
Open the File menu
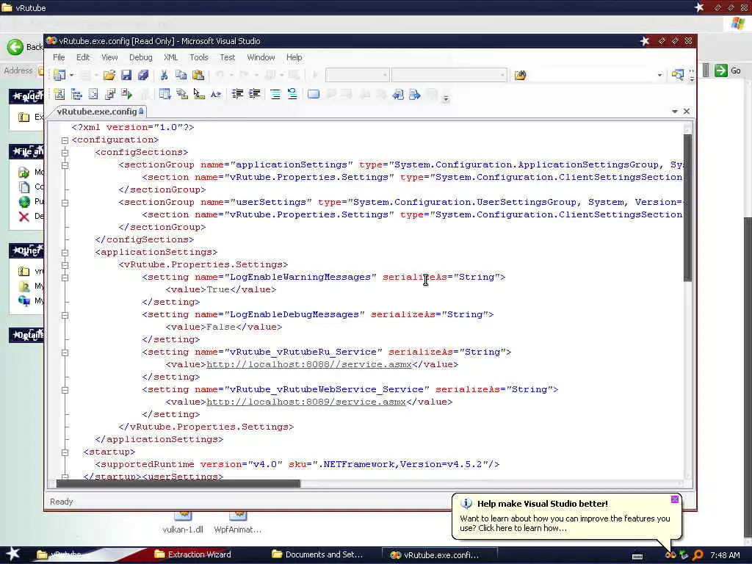pos(59,57)
